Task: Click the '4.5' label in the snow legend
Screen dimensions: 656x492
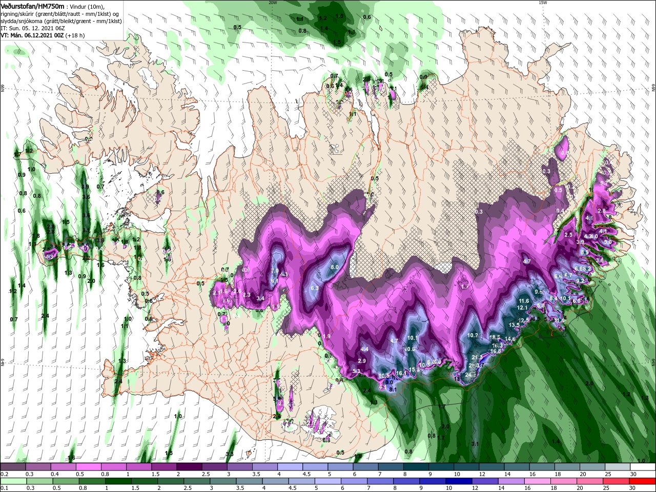Action: click(x=306, y=474)
